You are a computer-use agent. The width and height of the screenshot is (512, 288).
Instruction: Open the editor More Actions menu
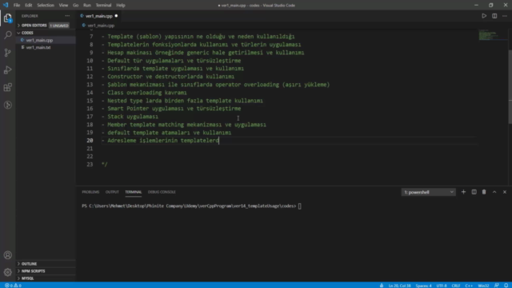[505, 16]
